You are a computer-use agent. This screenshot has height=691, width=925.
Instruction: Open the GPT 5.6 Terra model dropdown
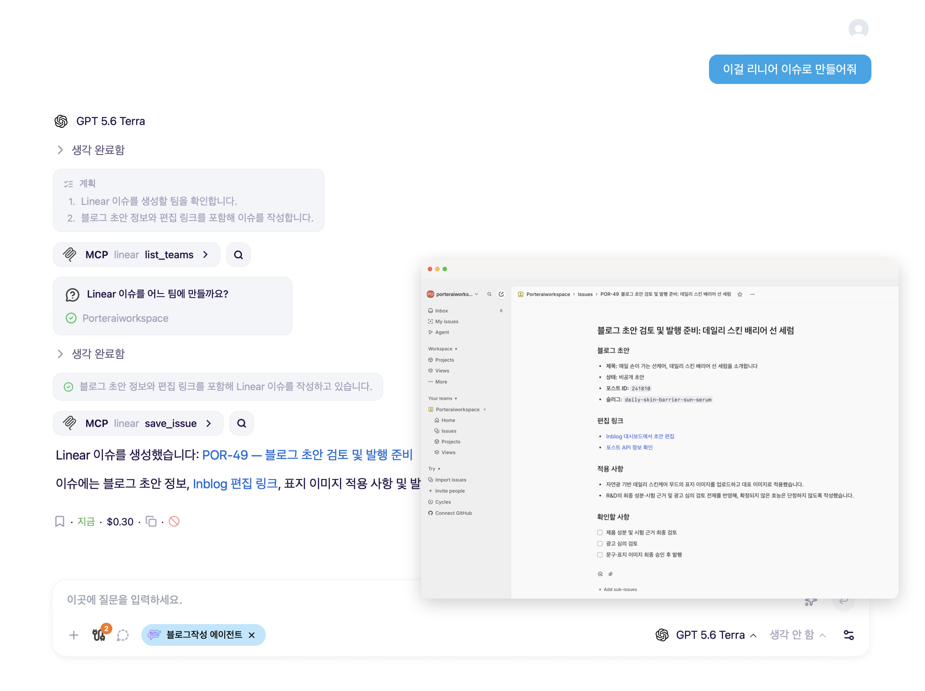click(706, 635)
